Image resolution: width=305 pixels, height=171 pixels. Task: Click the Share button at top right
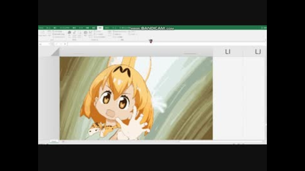click(264, 28)
